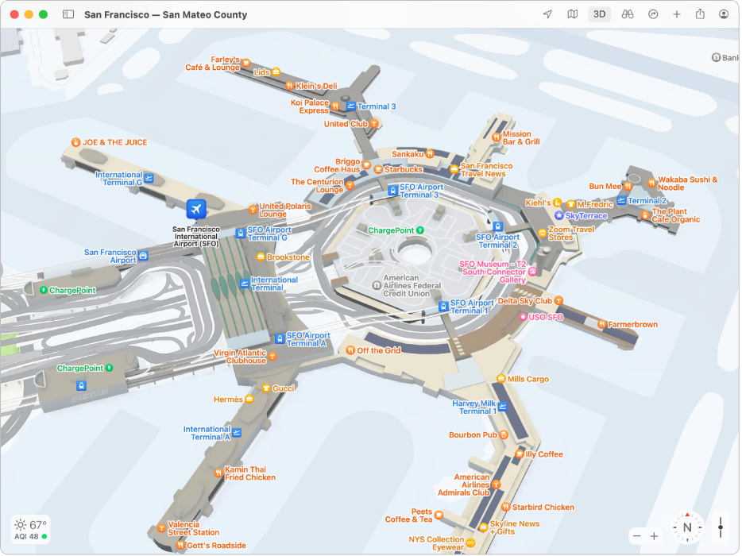Reset map orientation with the compass
This screenshot has height=556, width=742.
(x=686, y=526)
